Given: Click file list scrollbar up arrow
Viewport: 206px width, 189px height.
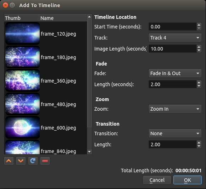Looking at the screenshot, I should (89, 17).
